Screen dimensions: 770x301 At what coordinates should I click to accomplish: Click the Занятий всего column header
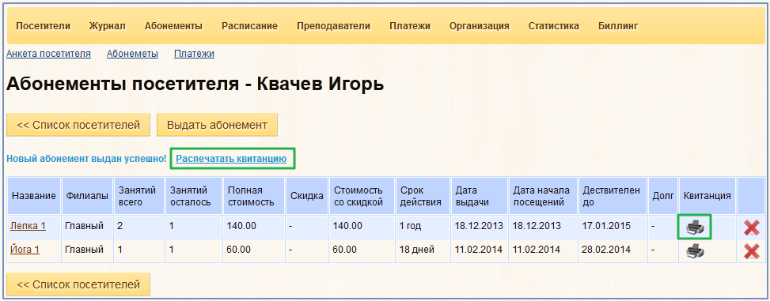click(139, 196)
